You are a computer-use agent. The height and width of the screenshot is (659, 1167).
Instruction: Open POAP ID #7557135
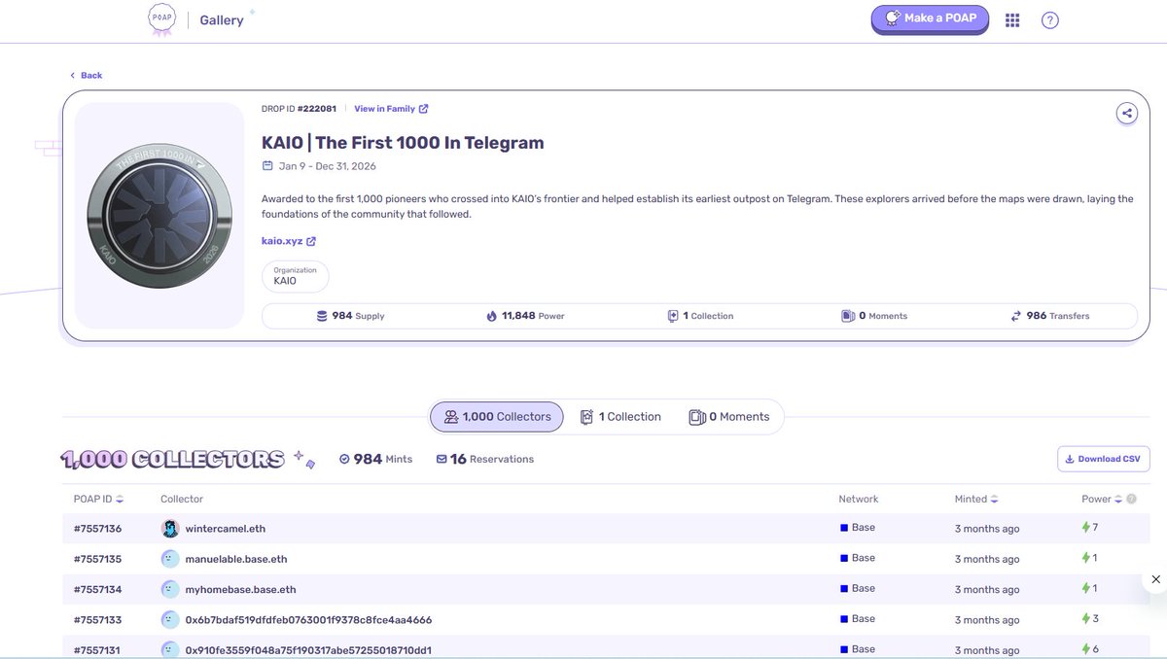[x=97, y=559]
